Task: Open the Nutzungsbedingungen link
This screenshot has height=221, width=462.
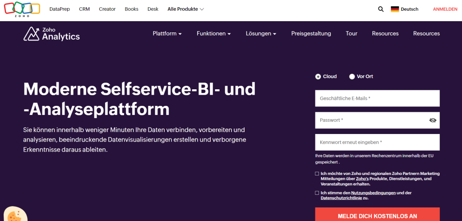Action: click(373, 193)
